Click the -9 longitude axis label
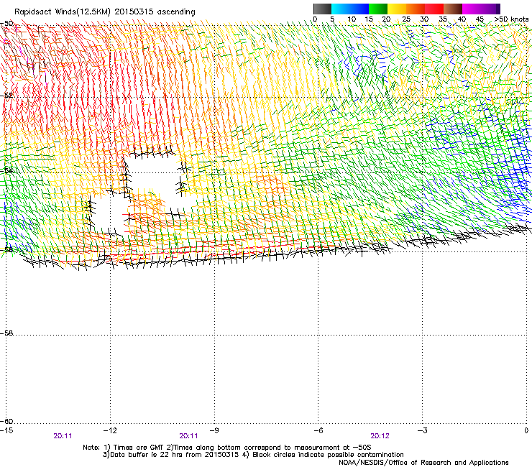 tap(214, 430)
